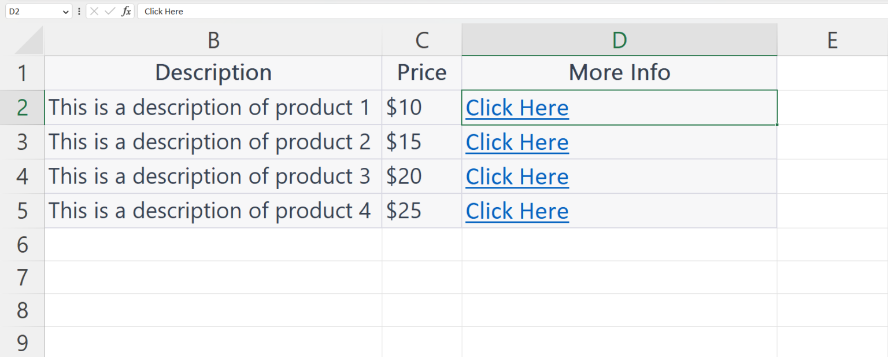Screen dimensions: 888x357
Task: Select the Description header cell
Action: click(213, 72)
